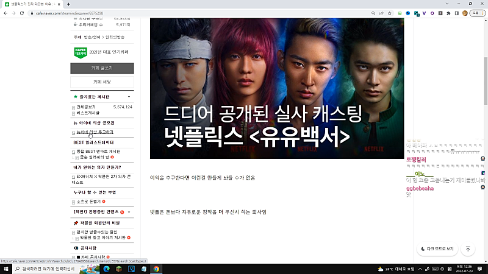This screenshot has height=274, width=488.
Task: Open the taskbar clock and date
Action: point(464,269)
